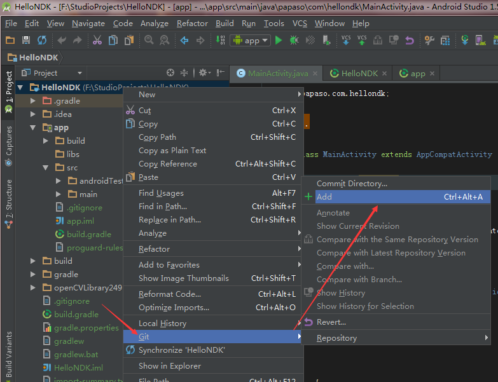
Task: Click the Make Project toolbar icon
Action: click(x=220, y=40)
